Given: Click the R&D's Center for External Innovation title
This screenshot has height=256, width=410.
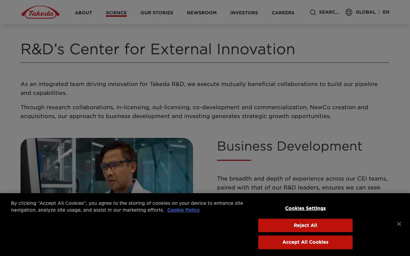Looking at the screenshot, I should tap(158, 49).
